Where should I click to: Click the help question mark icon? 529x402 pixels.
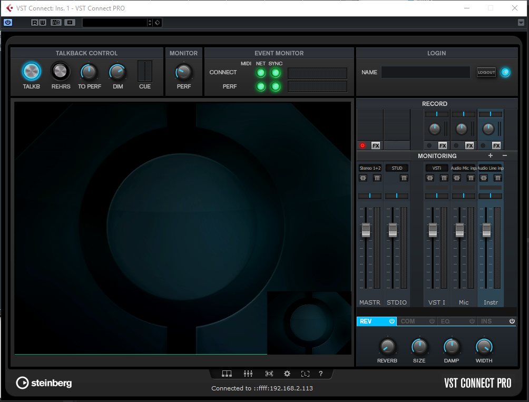tap(320, 374)
